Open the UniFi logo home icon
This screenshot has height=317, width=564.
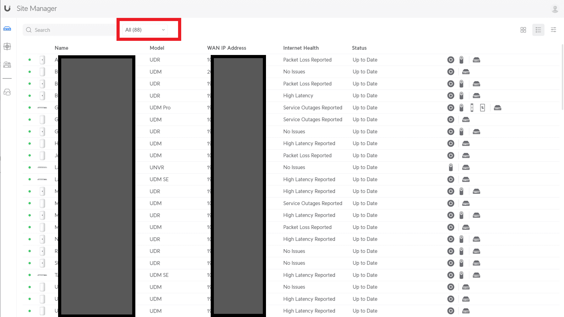(x=7, y=8)
